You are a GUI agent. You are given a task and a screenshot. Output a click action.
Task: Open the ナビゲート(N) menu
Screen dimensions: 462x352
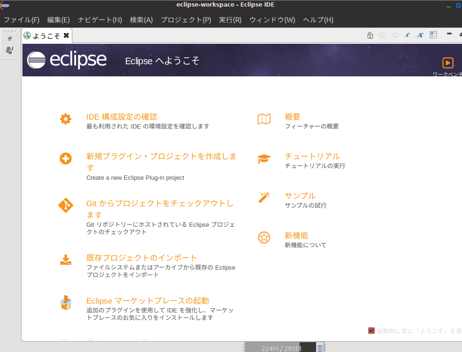coord(100,20)
